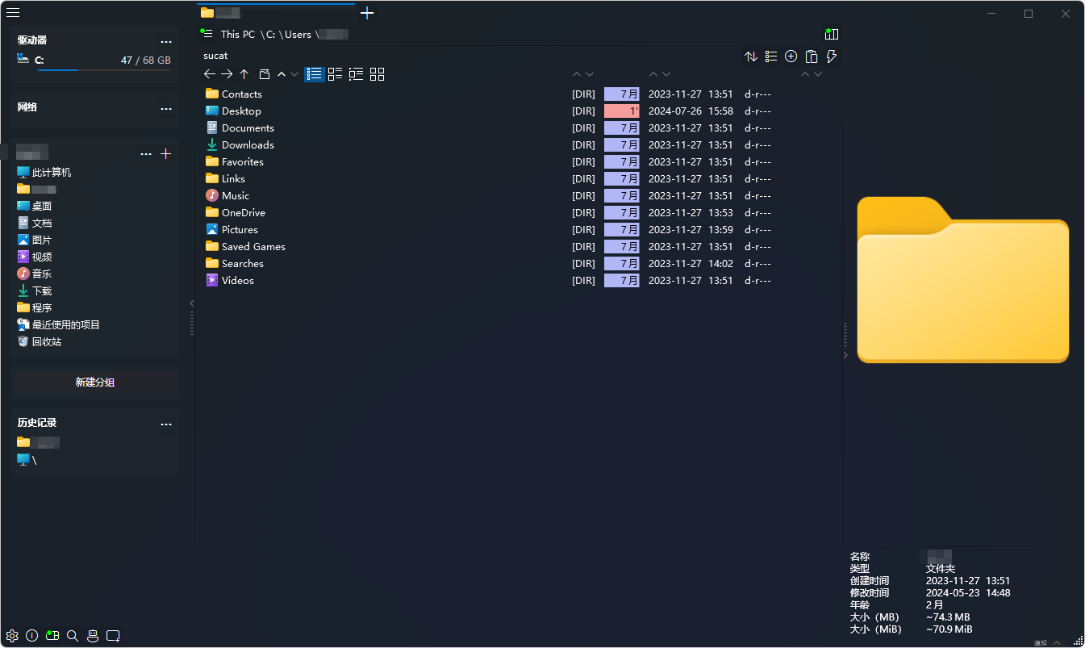Viewport: 1085px width, 648px height.
Task: Open the hamburger menu at top left
Action: click(x=13, y=12)
